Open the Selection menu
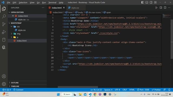Screen dimensions: 173x97 (23, 2)
